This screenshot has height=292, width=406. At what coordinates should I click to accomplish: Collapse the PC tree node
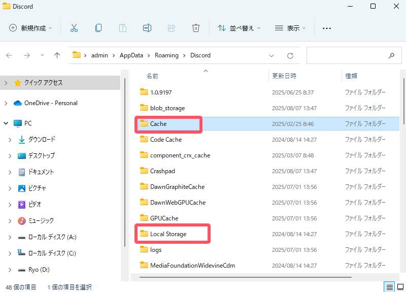pos(6,123)
